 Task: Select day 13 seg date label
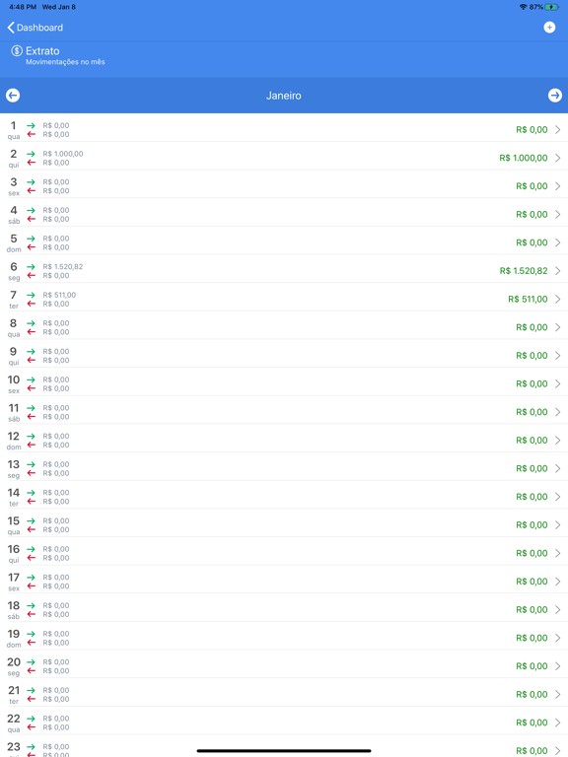(x=14, y=469)
